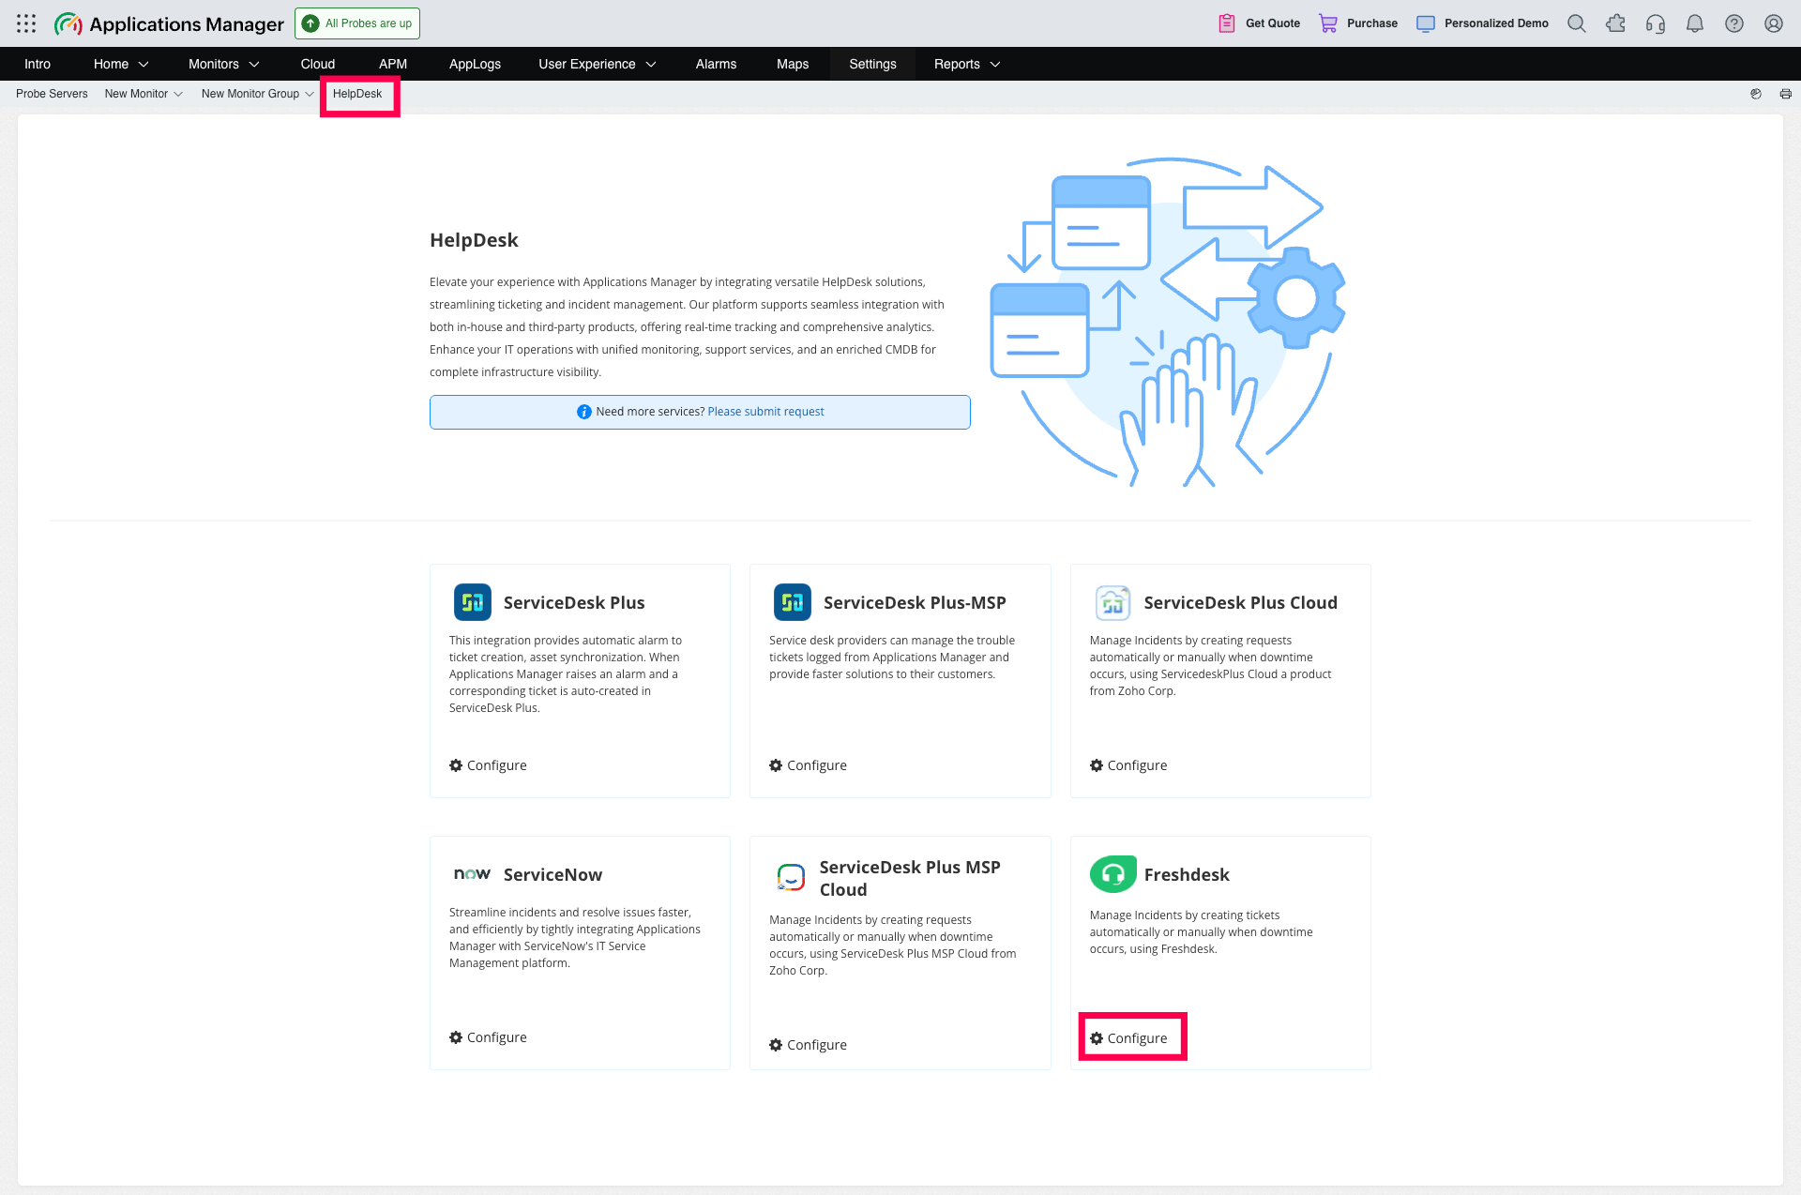Screen dimensions: 1801x1195
Task: Open the user profile icon
Action: click(x=1774, y=23)
